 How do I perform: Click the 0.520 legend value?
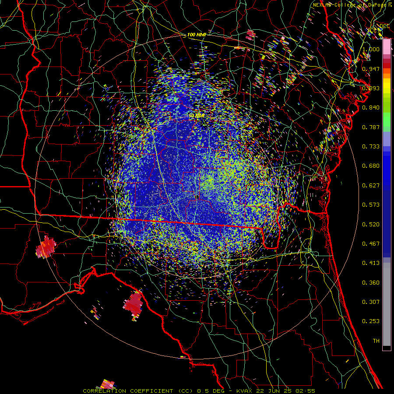tap(371, 225)
